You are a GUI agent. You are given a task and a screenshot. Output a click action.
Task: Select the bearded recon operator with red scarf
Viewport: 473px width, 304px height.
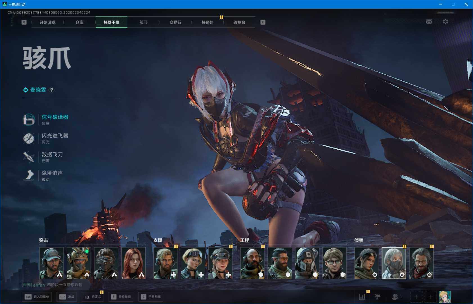(421, 263)
